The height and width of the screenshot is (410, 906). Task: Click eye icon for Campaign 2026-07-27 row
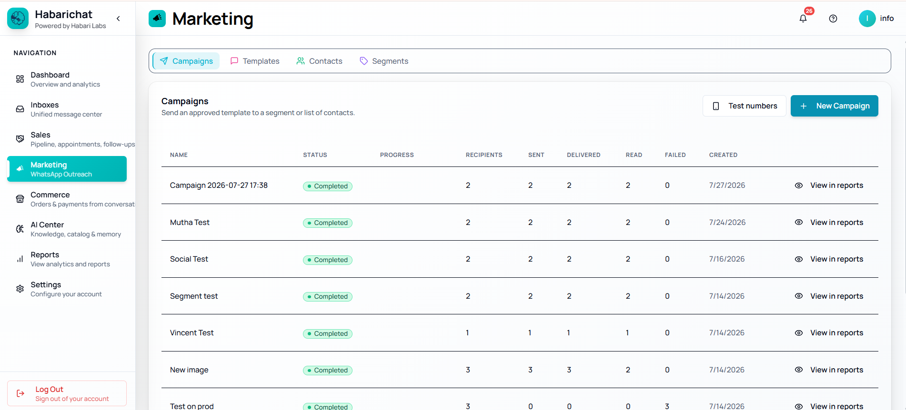[799, 185]
